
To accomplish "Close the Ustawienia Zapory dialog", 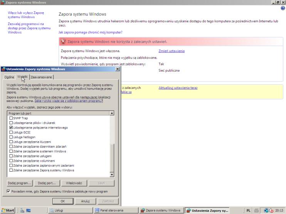I will [x=118, y=69].
